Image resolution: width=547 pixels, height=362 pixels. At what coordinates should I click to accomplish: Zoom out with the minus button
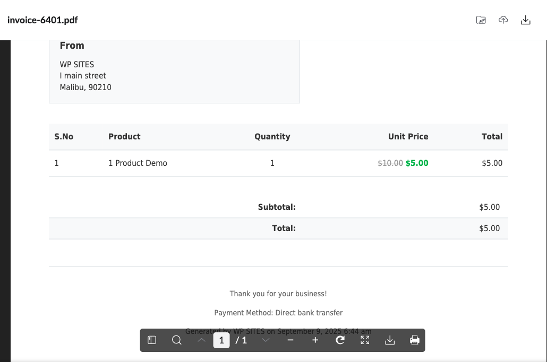290,340
